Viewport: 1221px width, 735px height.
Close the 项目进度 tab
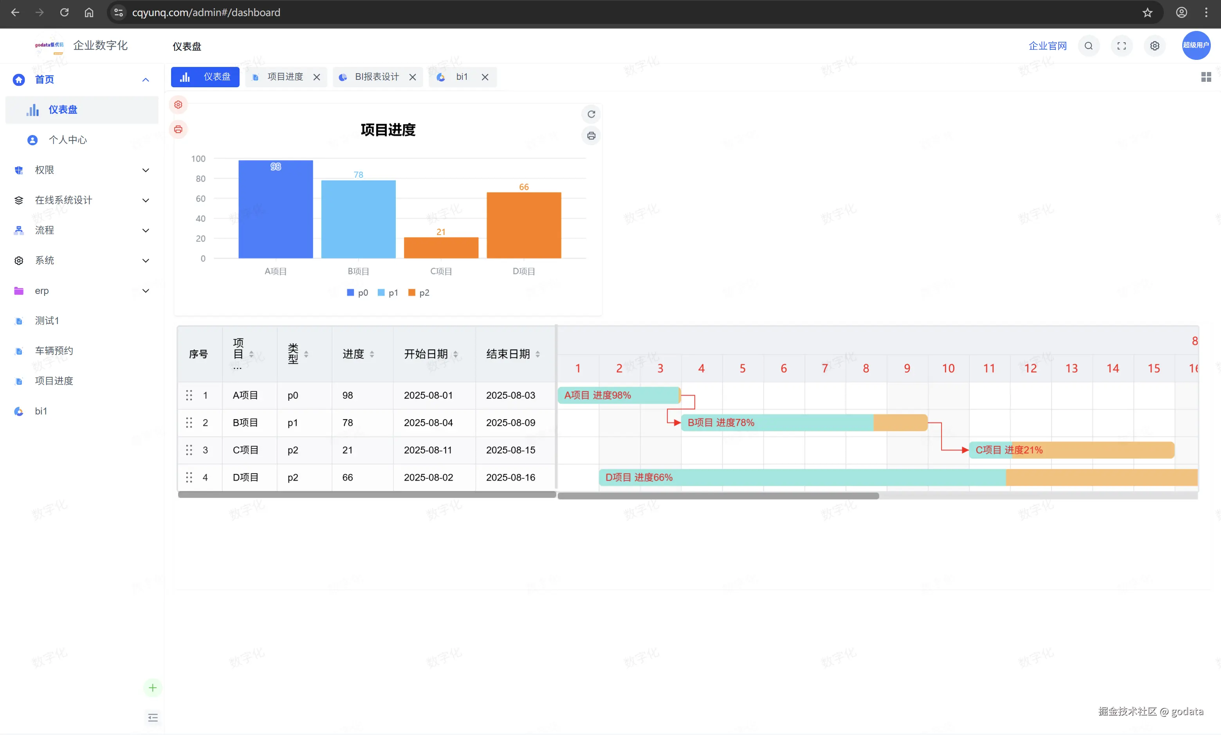click(x=317, y=77)
